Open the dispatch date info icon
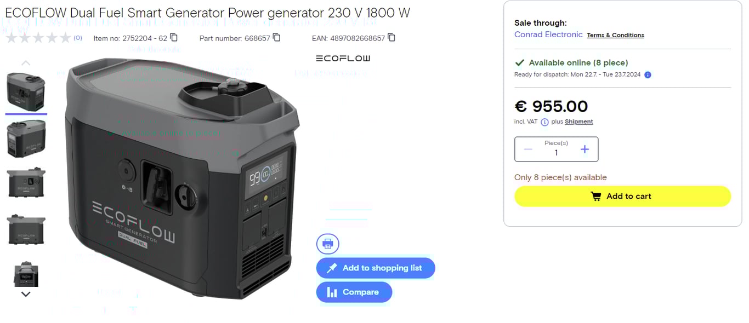 [648, 74]
